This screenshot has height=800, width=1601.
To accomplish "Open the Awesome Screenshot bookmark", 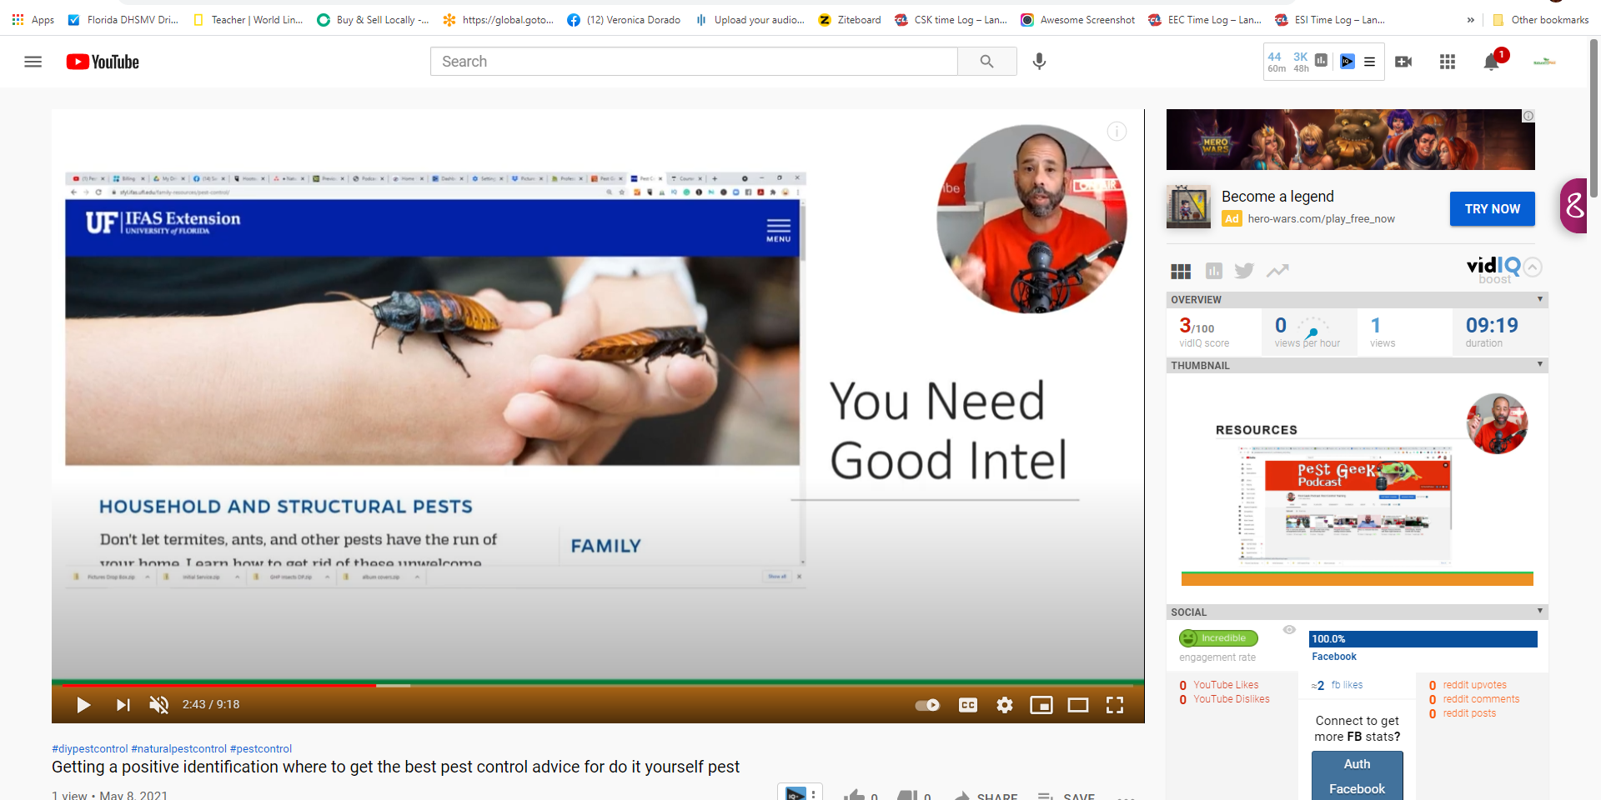I will click(x=1078, y=19).
